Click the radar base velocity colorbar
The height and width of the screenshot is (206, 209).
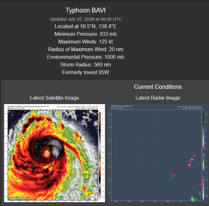pos(203,155)
